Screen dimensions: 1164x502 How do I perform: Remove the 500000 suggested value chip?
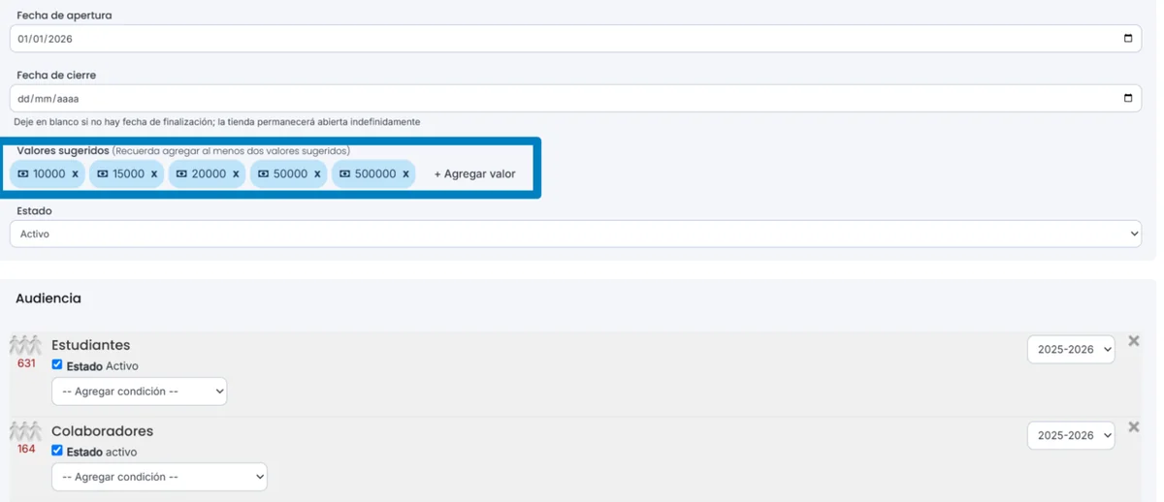pyautogui.click(x=405, y=174)
